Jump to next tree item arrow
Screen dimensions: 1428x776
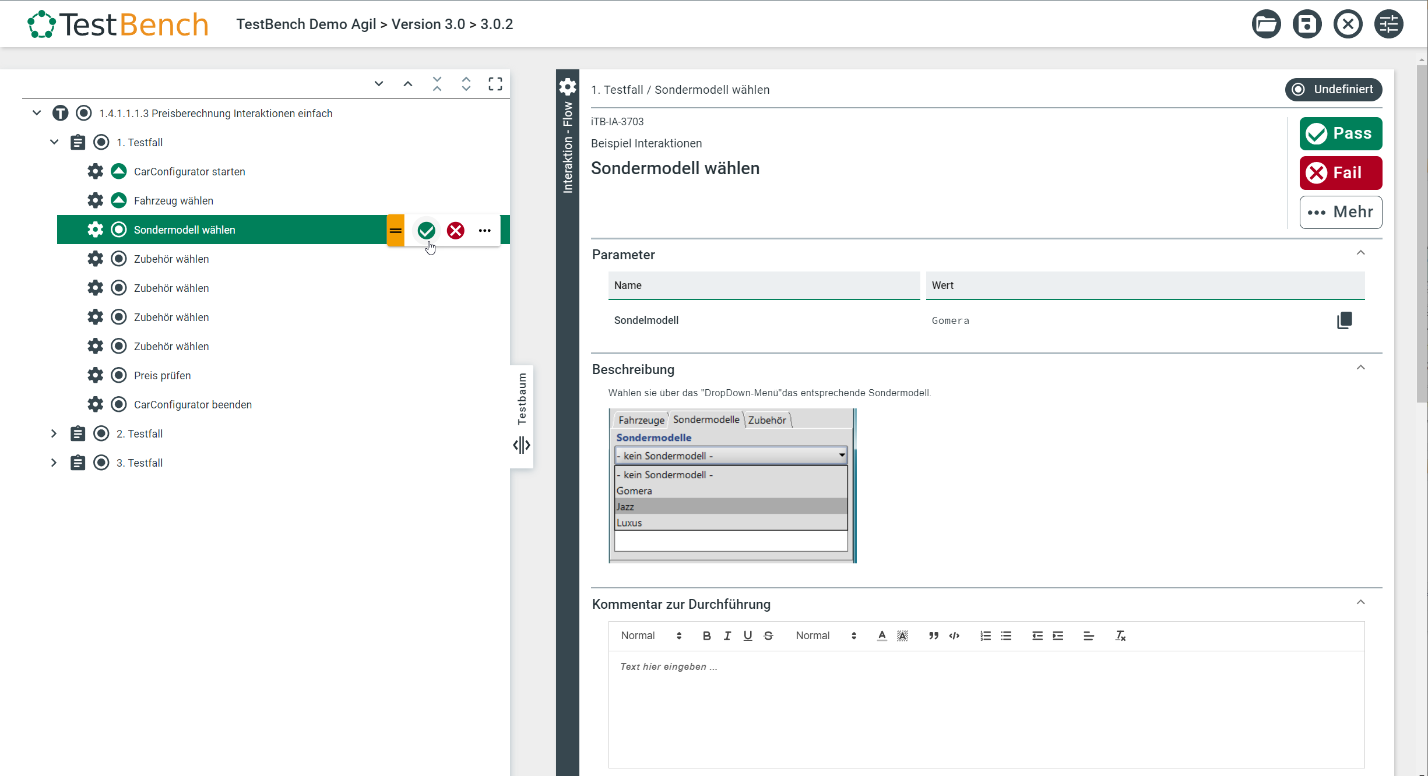click(379, 84)
